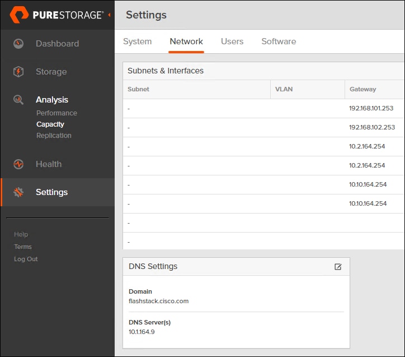Collapse sidebar using arrow beside logo
The height and width of the screenshot is (357, 405).
109,15
